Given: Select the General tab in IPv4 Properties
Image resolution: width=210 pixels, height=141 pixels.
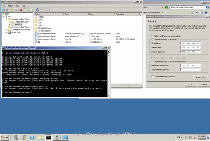Looking at the screenshot, I should click(x=151, y=21).
